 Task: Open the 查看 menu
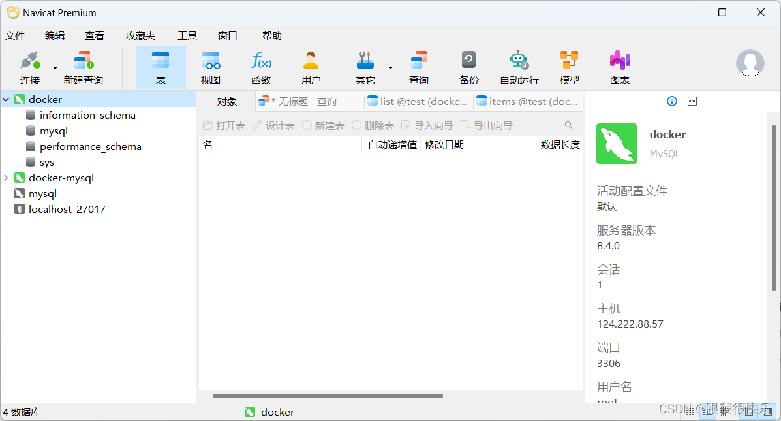(95, 36)
